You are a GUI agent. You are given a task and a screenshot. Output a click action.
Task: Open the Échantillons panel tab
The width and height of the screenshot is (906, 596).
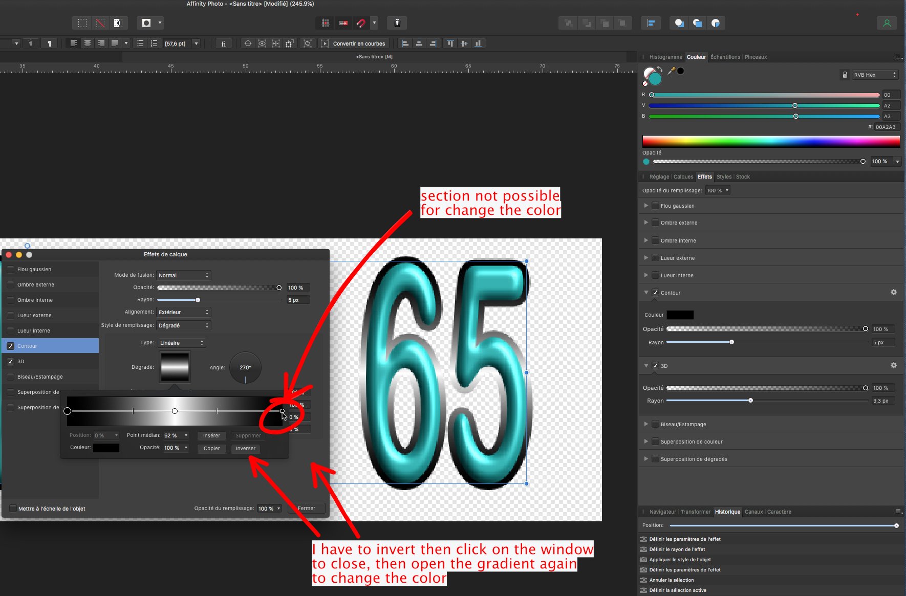725,57
